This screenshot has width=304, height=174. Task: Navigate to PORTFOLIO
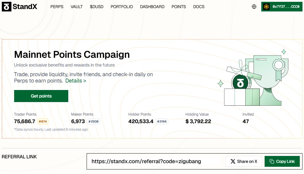(x=122, y=7)
